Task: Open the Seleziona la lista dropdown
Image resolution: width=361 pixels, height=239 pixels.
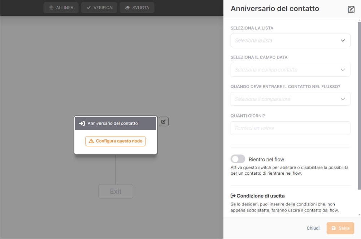Action: (290, 40)
